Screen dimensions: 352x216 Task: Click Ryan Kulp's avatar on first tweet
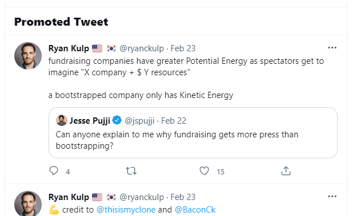pyautogui.click(x=28, y=56)
